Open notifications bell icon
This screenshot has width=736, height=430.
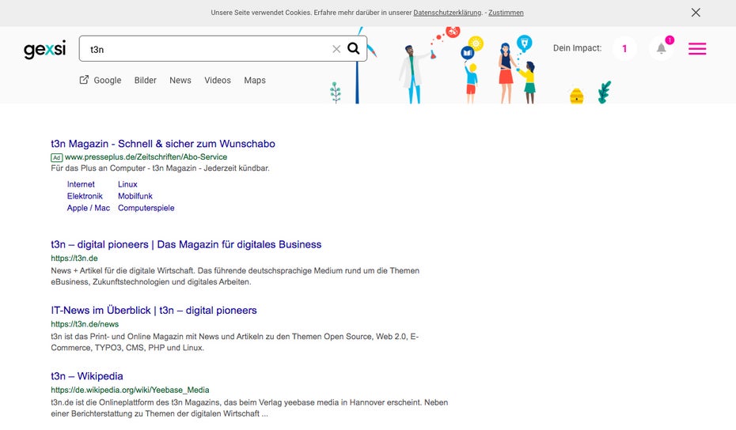(x=662, y=48)
